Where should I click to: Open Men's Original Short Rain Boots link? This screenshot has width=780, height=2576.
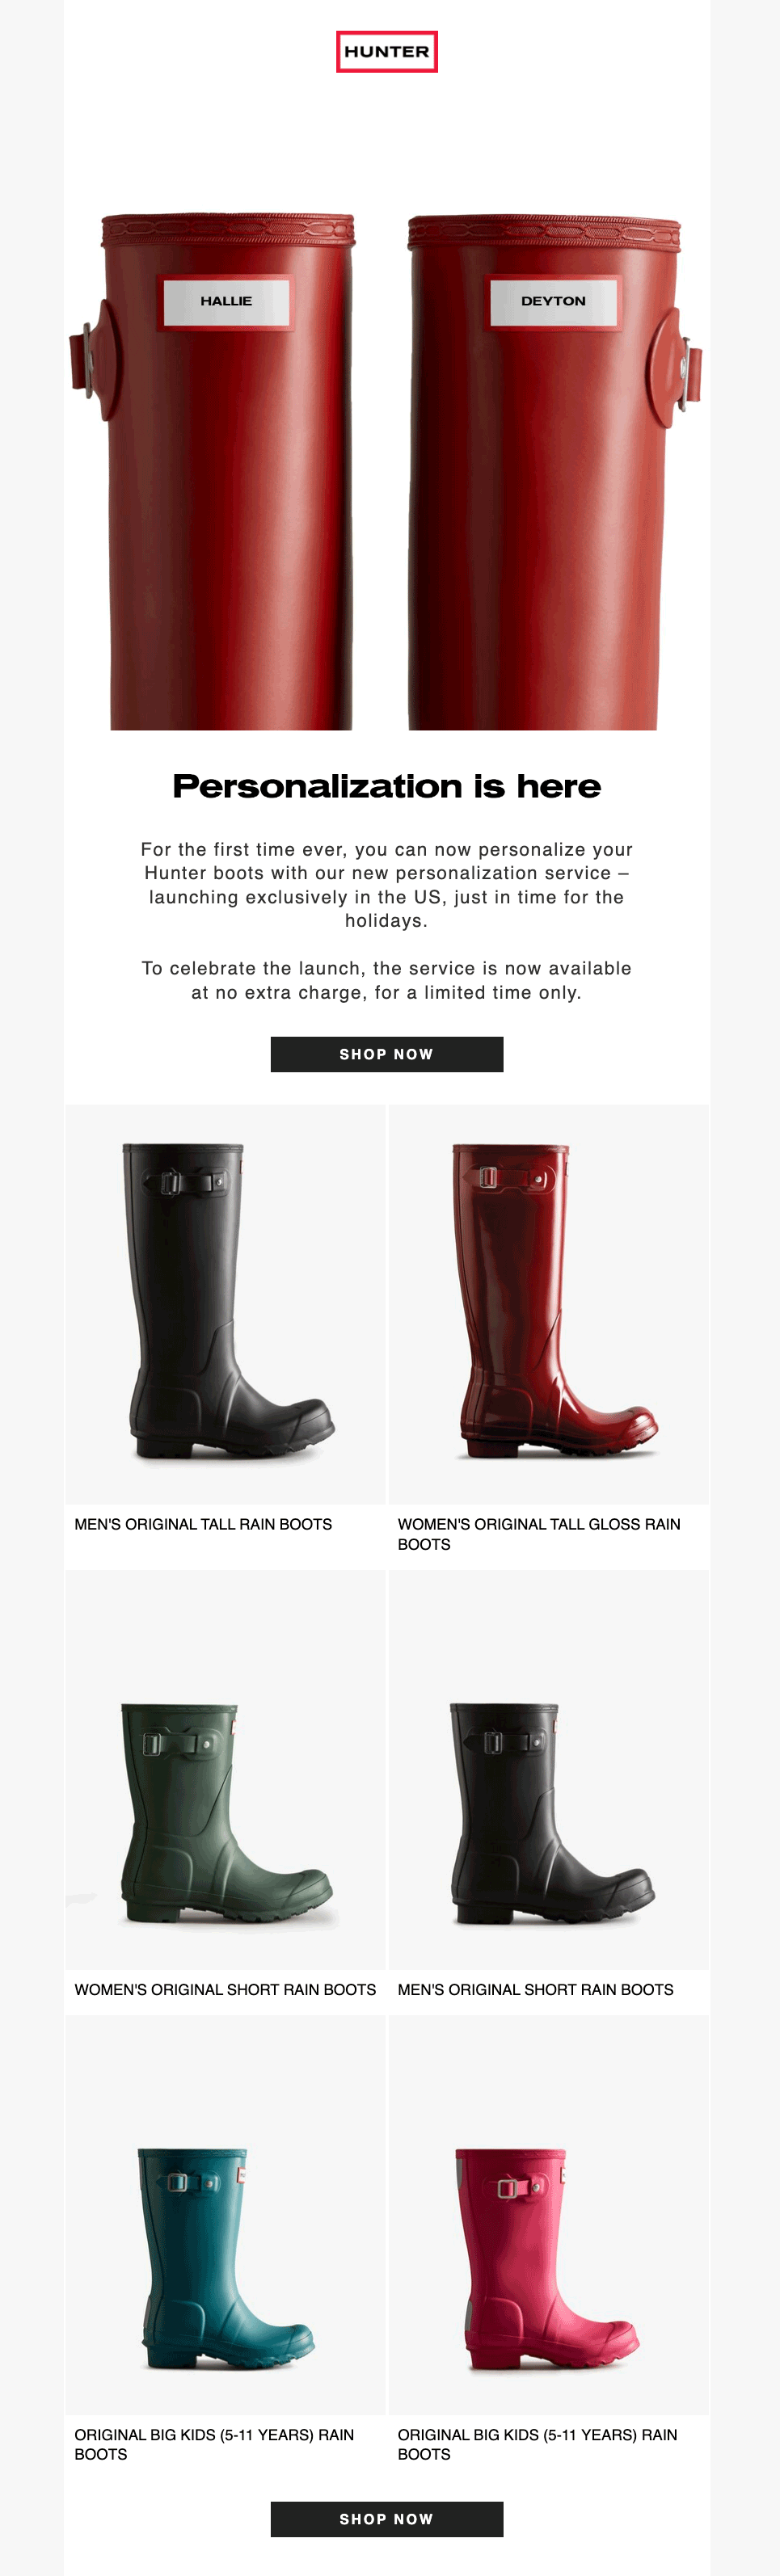[x=536, y=1989]
